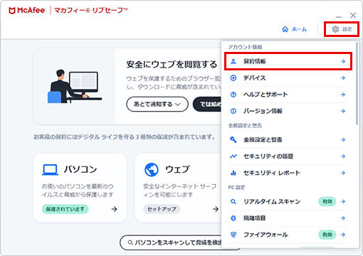Click the settings menu scrollbar
Image resolution: width=363 pixels, height=256 pixels.
(357, 83)
